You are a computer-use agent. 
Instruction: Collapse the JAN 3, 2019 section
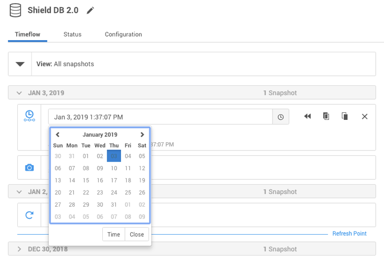[19, 93]
